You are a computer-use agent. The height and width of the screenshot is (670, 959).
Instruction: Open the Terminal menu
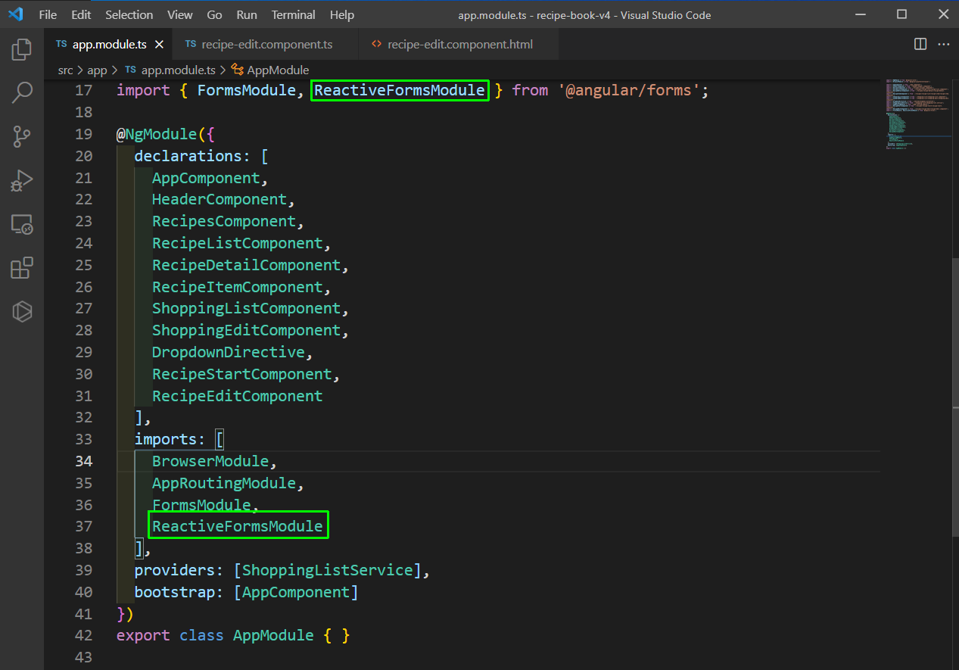(294, 14)
